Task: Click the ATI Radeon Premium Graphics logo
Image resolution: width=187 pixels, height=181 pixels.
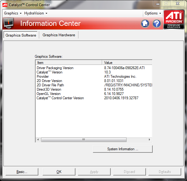Action: [x=174, y=19]
